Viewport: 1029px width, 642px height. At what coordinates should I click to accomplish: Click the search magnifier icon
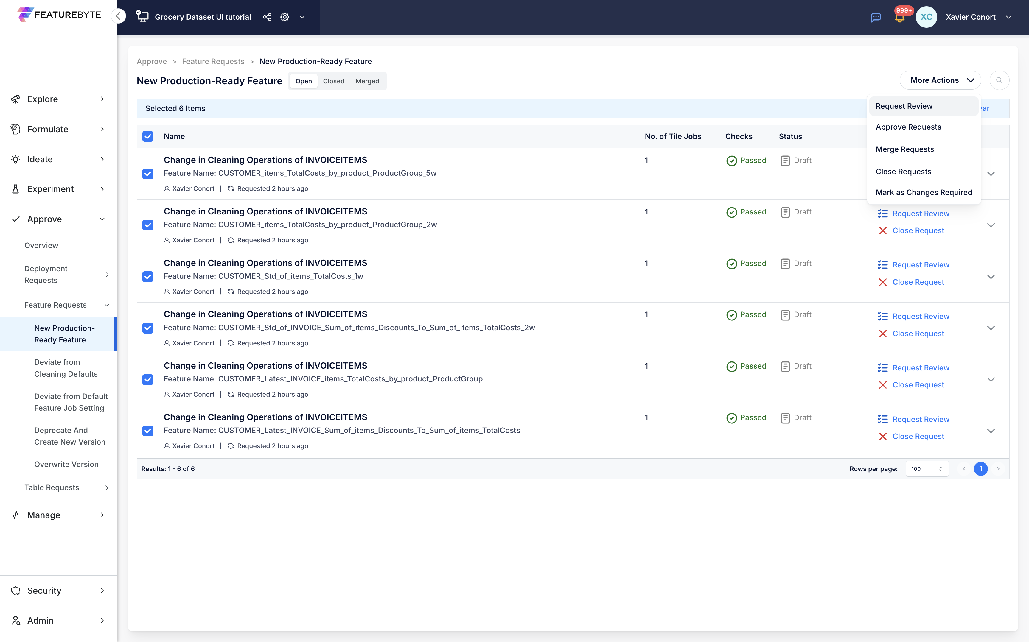point(999,80)
